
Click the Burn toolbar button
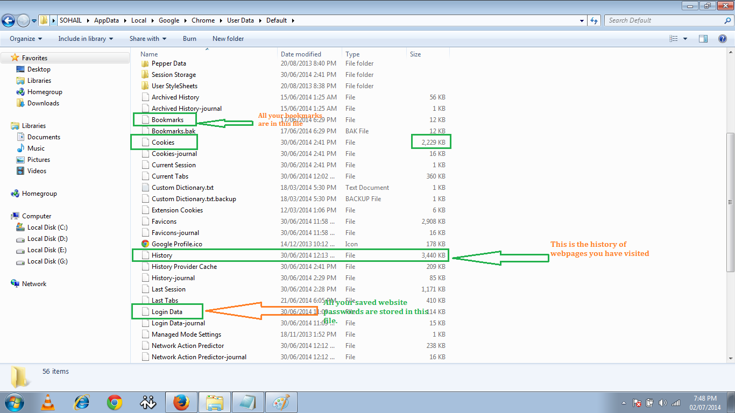click(x=189, y=39)
